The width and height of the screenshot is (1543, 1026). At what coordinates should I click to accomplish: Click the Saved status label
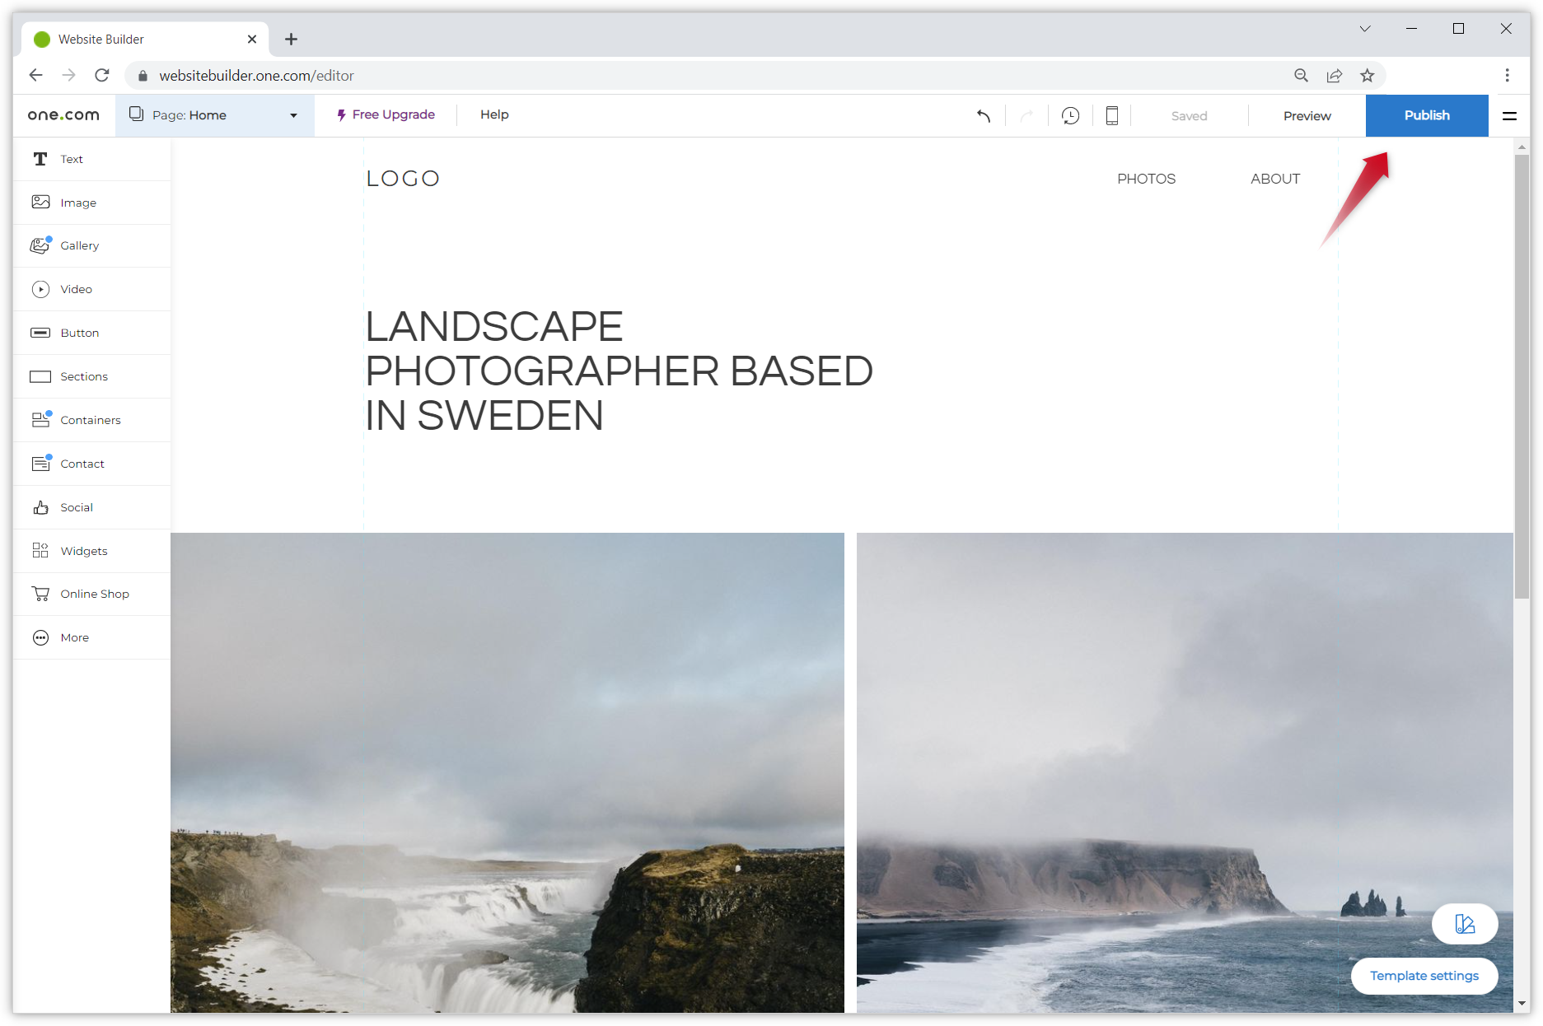click(x=1189, y=116)
